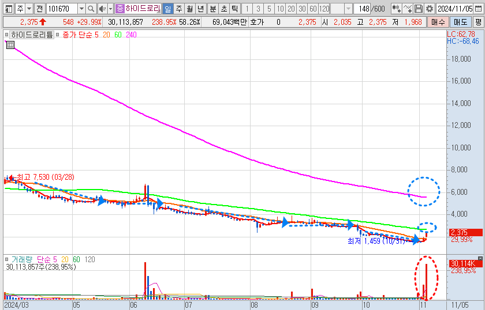Select monthly 월 chart period

(x=189, y=9)
